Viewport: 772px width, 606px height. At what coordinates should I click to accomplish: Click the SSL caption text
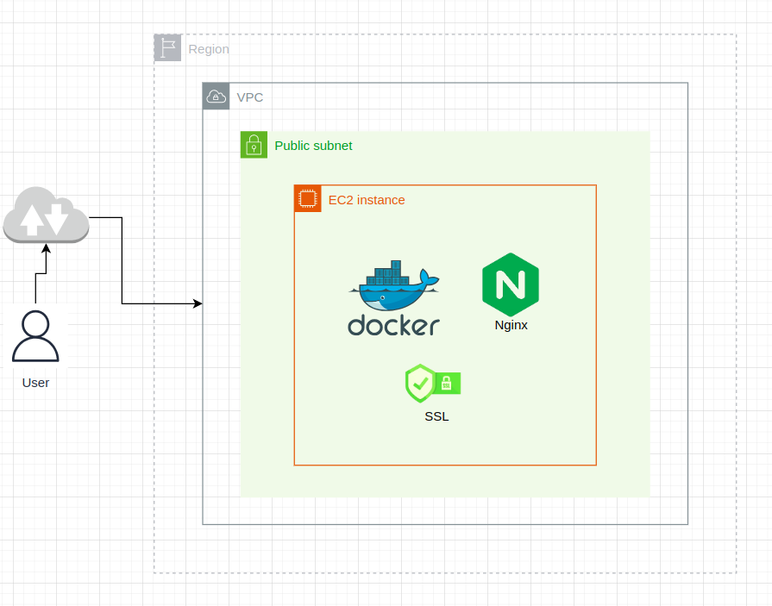coord(436,416)
